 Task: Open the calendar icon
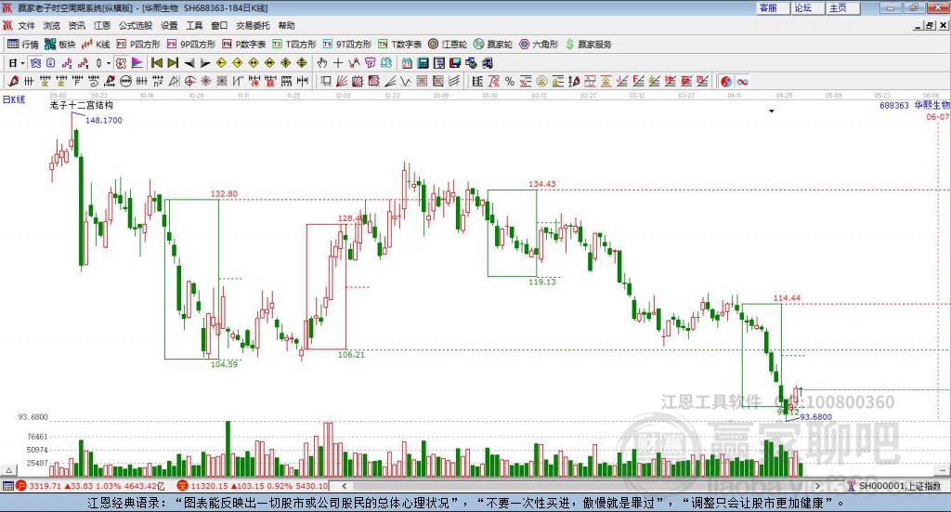click(x=407, y=63)
